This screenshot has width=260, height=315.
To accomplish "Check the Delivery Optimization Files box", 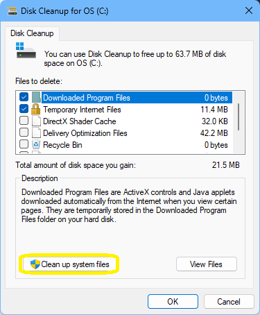I will (x=24, y=133).
